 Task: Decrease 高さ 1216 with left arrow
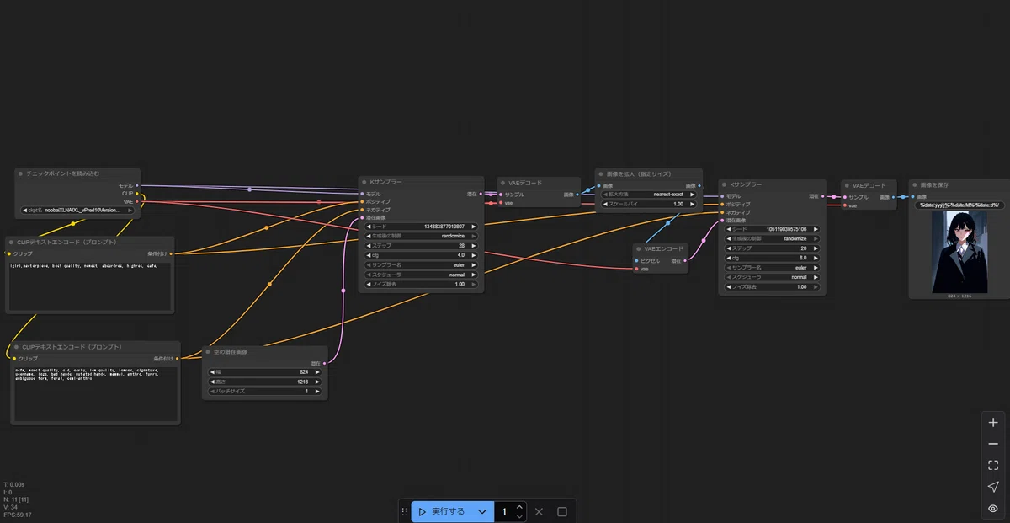point(211,382)
